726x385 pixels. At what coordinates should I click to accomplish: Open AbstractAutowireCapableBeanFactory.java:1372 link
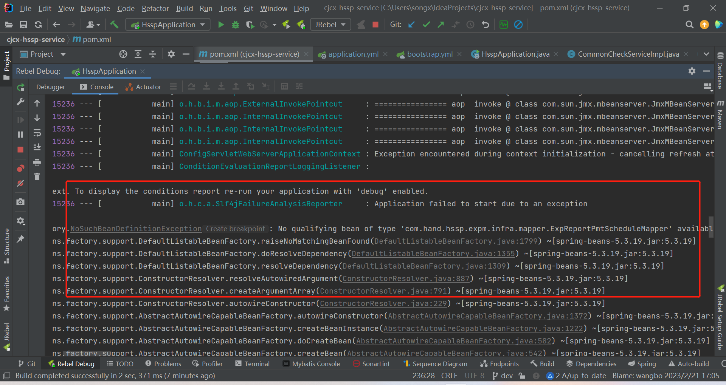(488, 316)
